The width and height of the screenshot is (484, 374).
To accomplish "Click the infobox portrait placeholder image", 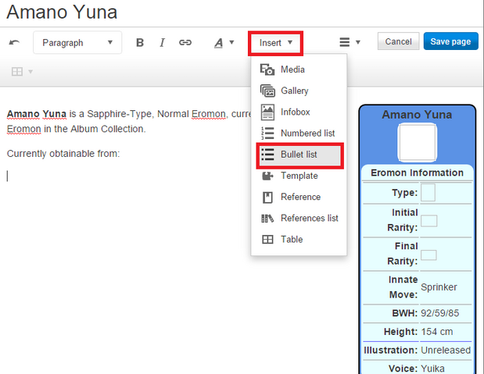I will pos(418,142).
